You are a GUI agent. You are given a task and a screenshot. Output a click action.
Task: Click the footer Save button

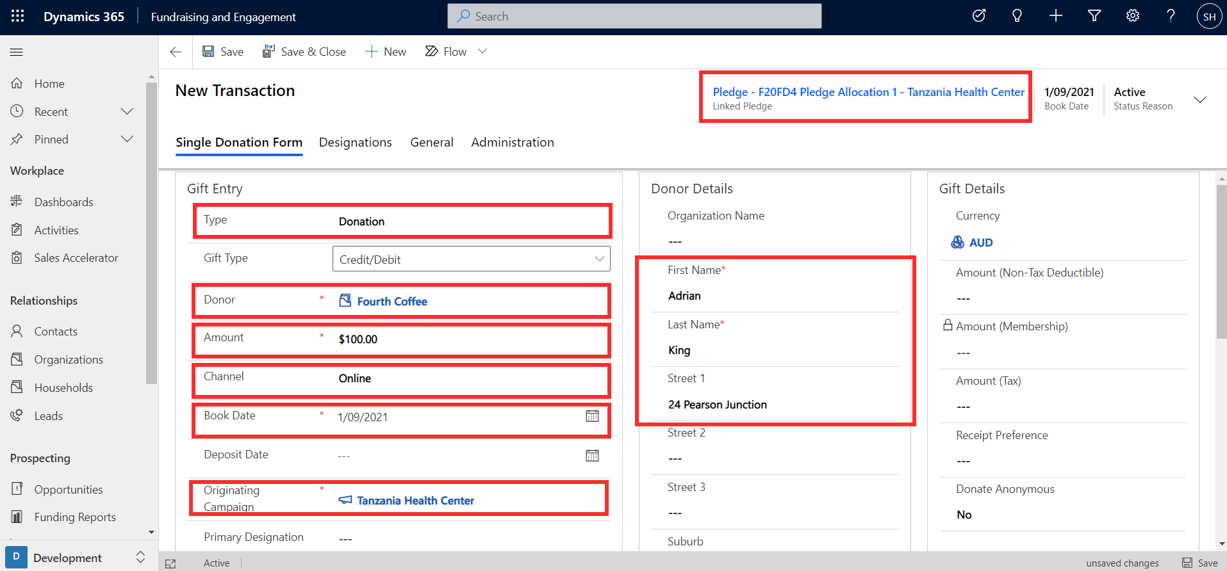pos(1200,563)
